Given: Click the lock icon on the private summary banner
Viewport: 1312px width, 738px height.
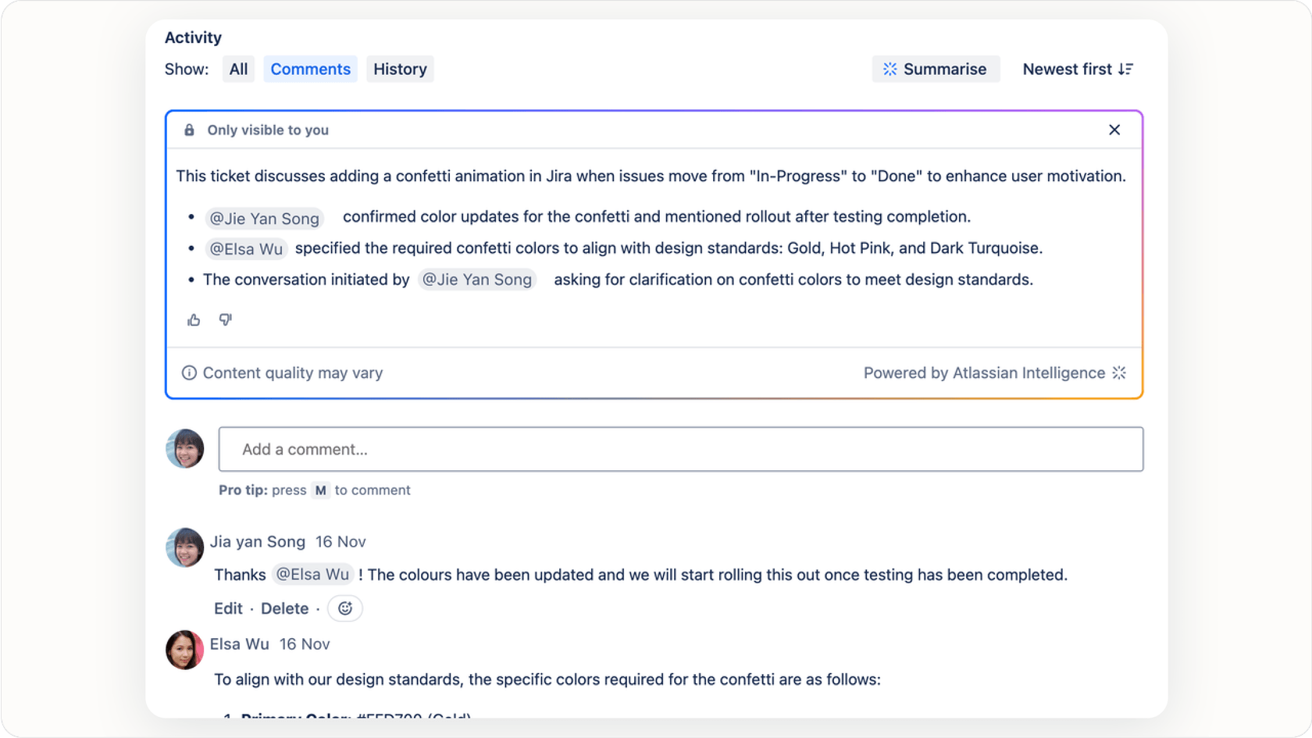Looking at the screenshot, I should point(188,130).
